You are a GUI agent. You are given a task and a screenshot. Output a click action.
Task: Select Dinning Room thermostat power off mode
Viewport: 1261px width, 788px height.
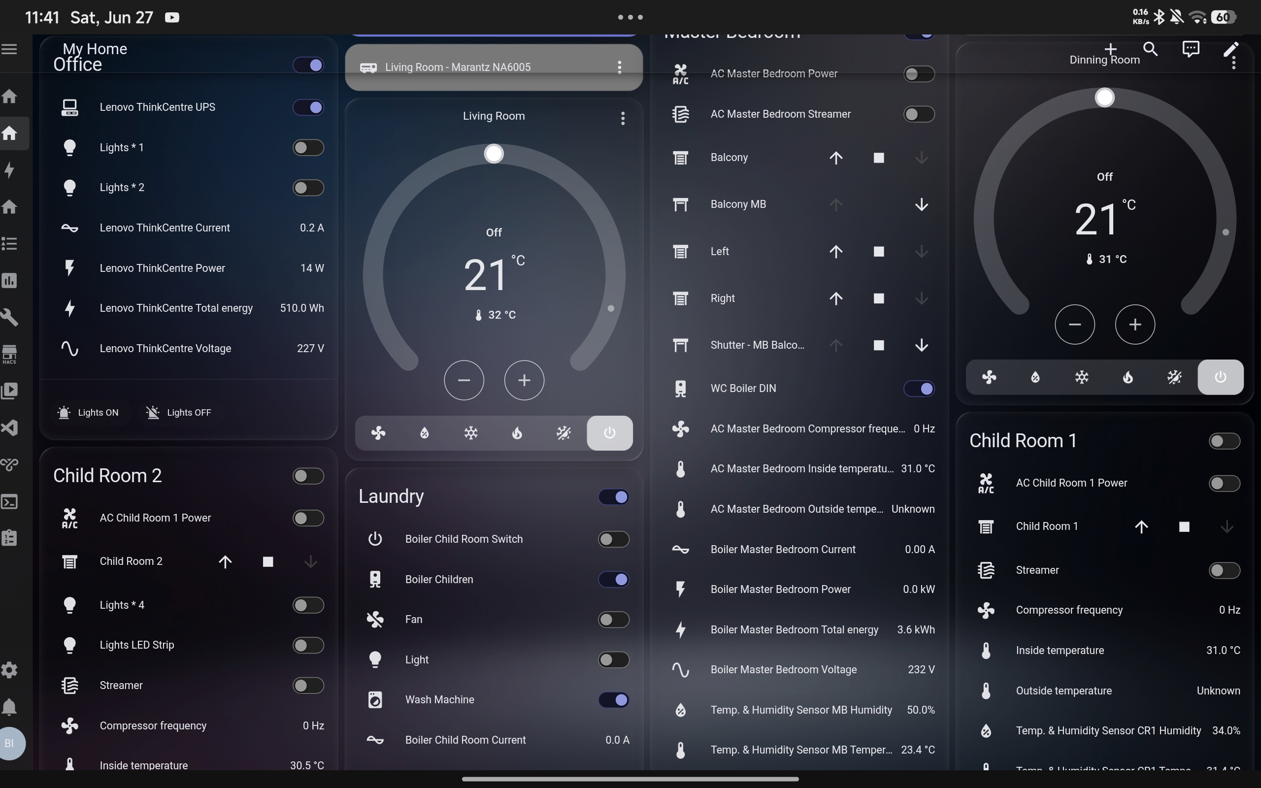pos(1220,377)
